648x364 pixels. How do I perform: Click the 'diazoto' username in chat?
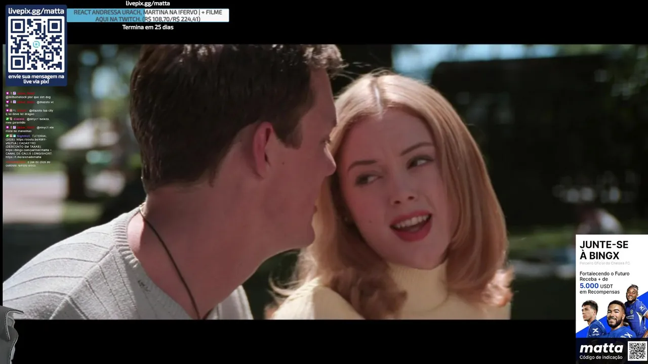pyautogui.click(x=19, y=119)
